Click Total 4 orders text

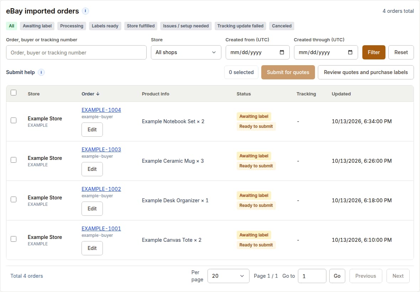pyautogui.click(x=27, y=276)
